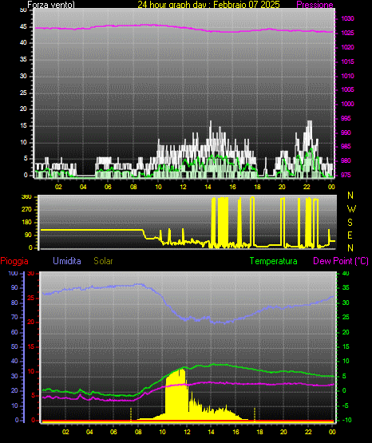This screenshot has width=372, height=443.
Task: Click the 45 wind speed axis tick
Action: pos(23,27)
